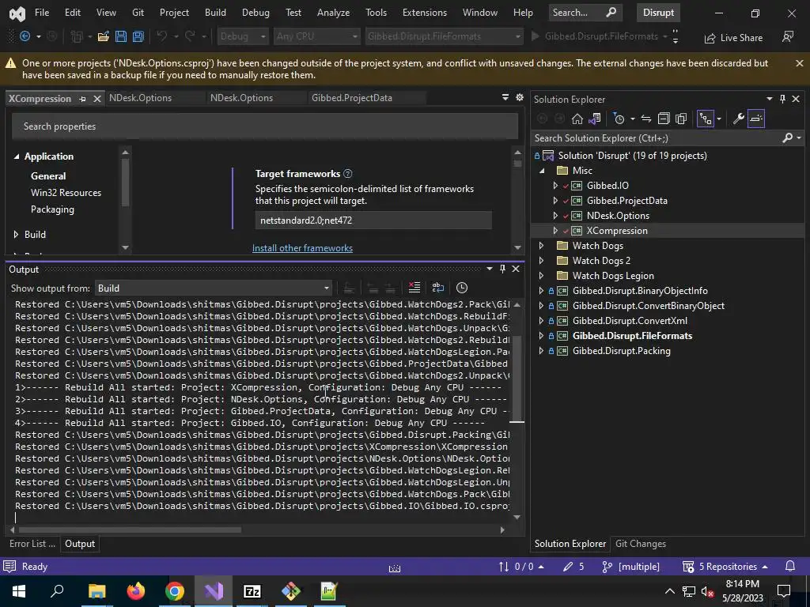
Task: Toggle the file nesting icon in Solution Explorer
Action: (705, 119)
